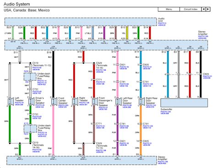
Task: Select the Right Rear Door Speaker symbol
Action: coord(141,101)
